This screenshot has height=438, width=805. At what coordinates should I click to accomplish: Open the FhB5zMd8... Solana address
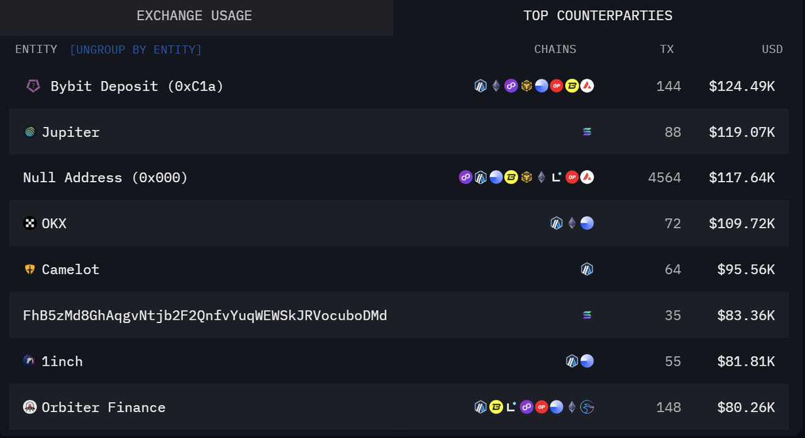pyautogui.click(x=205, y=315)
